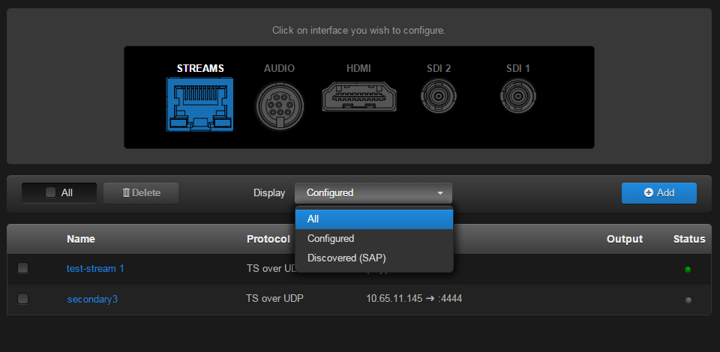The height and width of the screenshot is (352, 720).
Task: Click the Delete button with trash icon
Action: (x=141, y=192)
